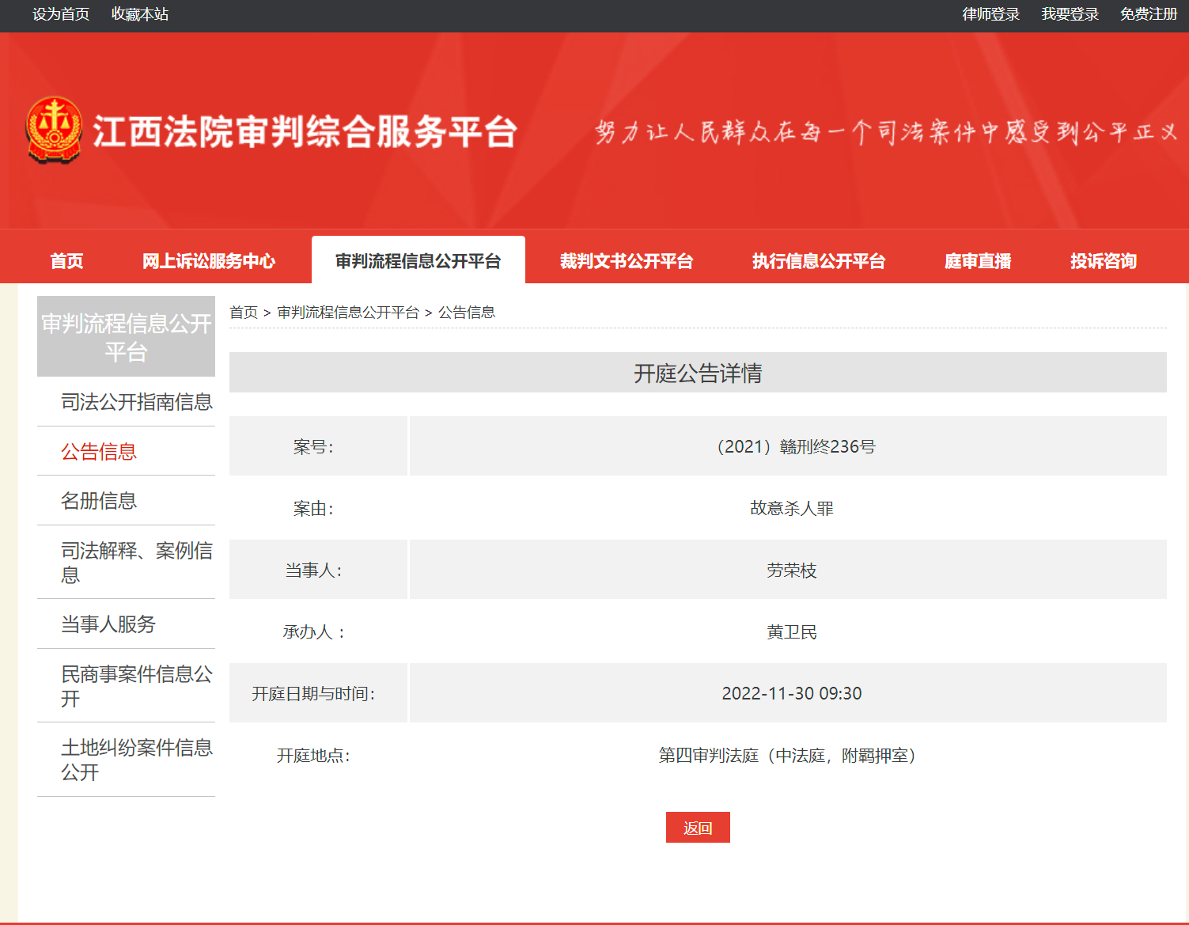Click the 收藏本站 link
Image resolution: width=1189 pixels, height=925 pixels.
[x=140, y=14]
